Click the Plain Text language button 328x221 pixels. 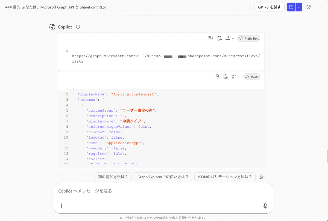(x=248, y=38)
